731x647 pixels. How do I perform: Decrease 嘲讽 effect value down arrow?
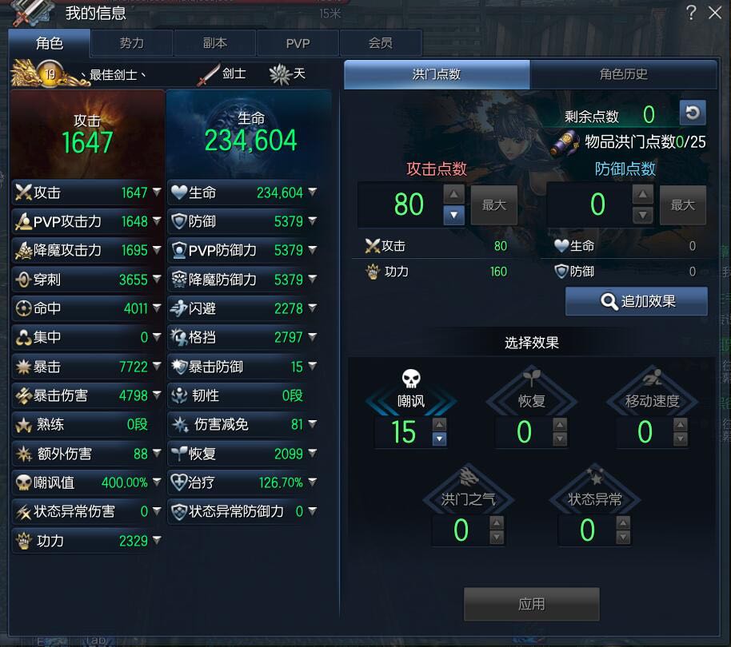point(439,439)
